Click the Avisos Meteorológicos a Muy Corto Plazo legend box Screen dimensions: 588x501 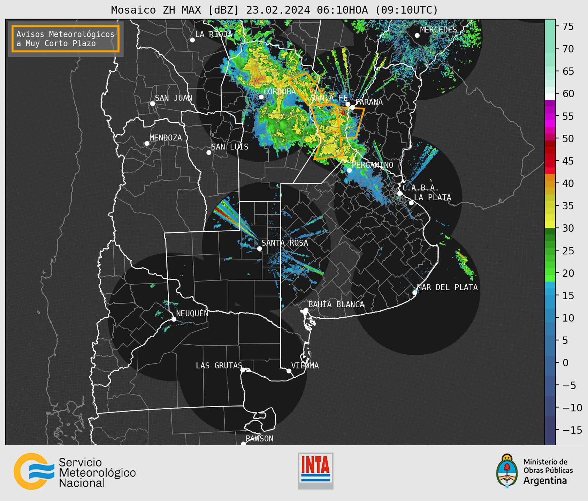pyautogui.click(x=66, y=39)
